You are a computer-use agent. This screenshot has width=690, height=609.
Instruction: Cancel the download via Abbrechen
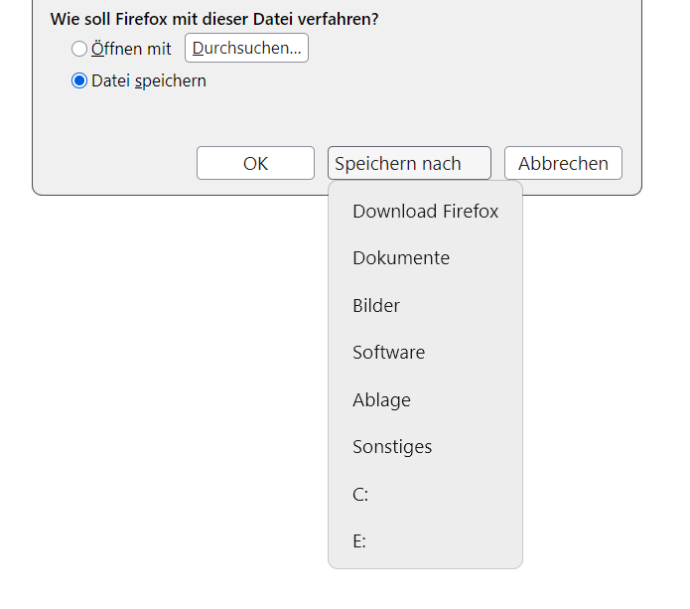tap(563, 163)
